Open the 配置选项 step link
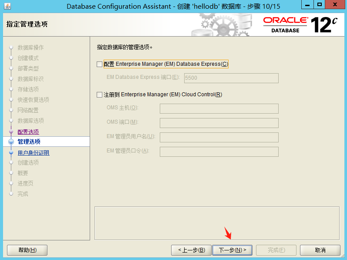This screenshot has width=347, height=260. click(x=28, y=132)
